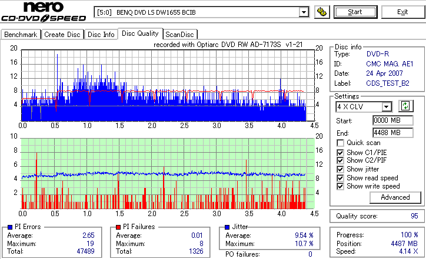This screenshot has width=426, height=259.
Task: Click the recorded with Optiarc caption
Action: (x=228, y=45)
